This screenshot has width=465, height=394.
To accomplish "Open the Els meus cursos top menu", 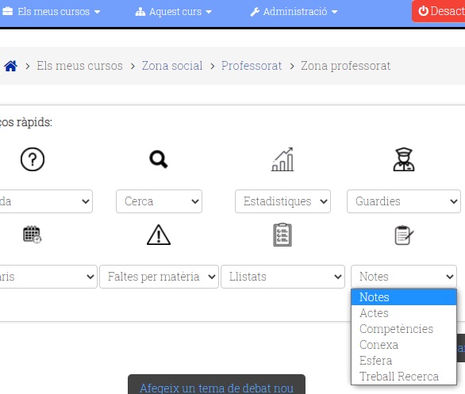I will [x=52, y=12].
